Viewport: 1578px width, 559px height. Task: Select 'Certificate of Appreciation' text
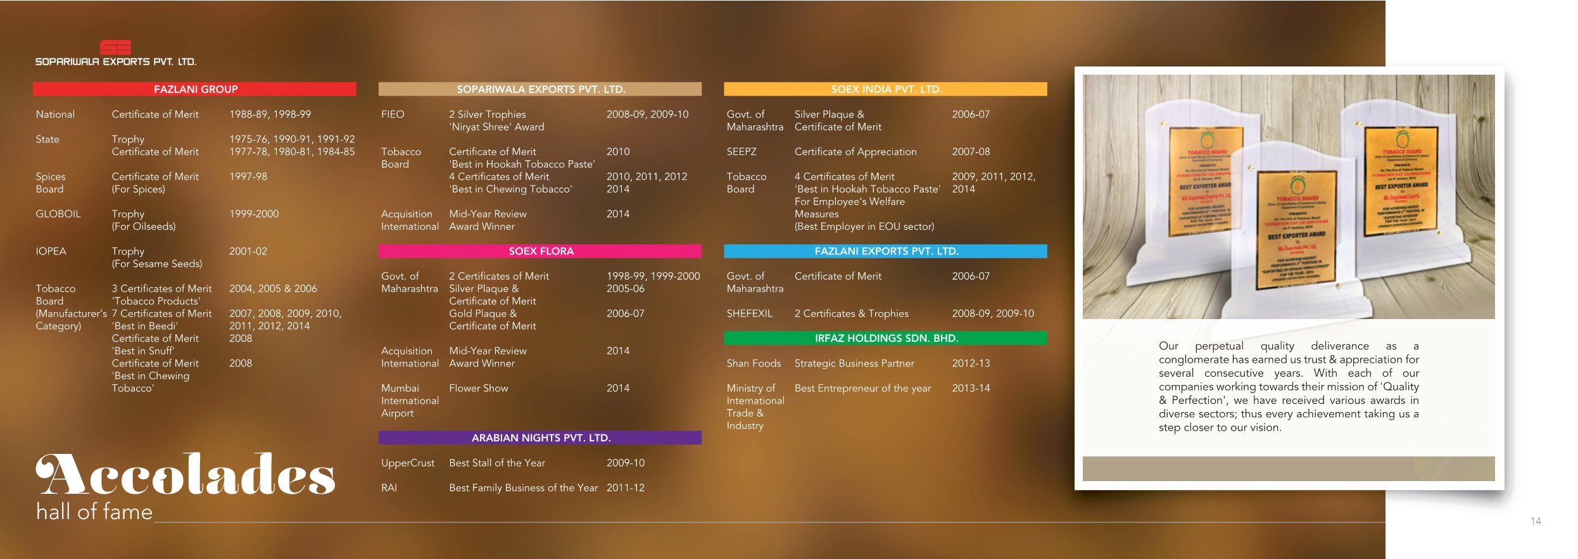(x=855, y=152)
